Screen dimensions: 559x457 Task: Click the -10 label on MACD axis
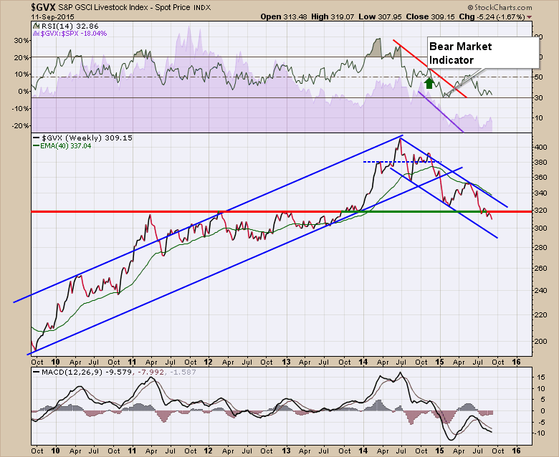point(540,433)
